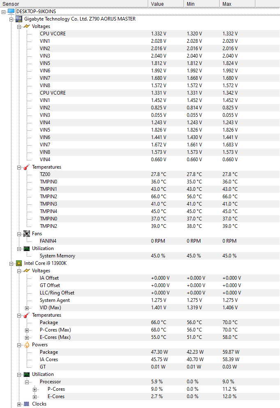The width and height of the screenshot is (280, 408).
Task: Select the GT Offset voltage row
Action: click(159, 285)
